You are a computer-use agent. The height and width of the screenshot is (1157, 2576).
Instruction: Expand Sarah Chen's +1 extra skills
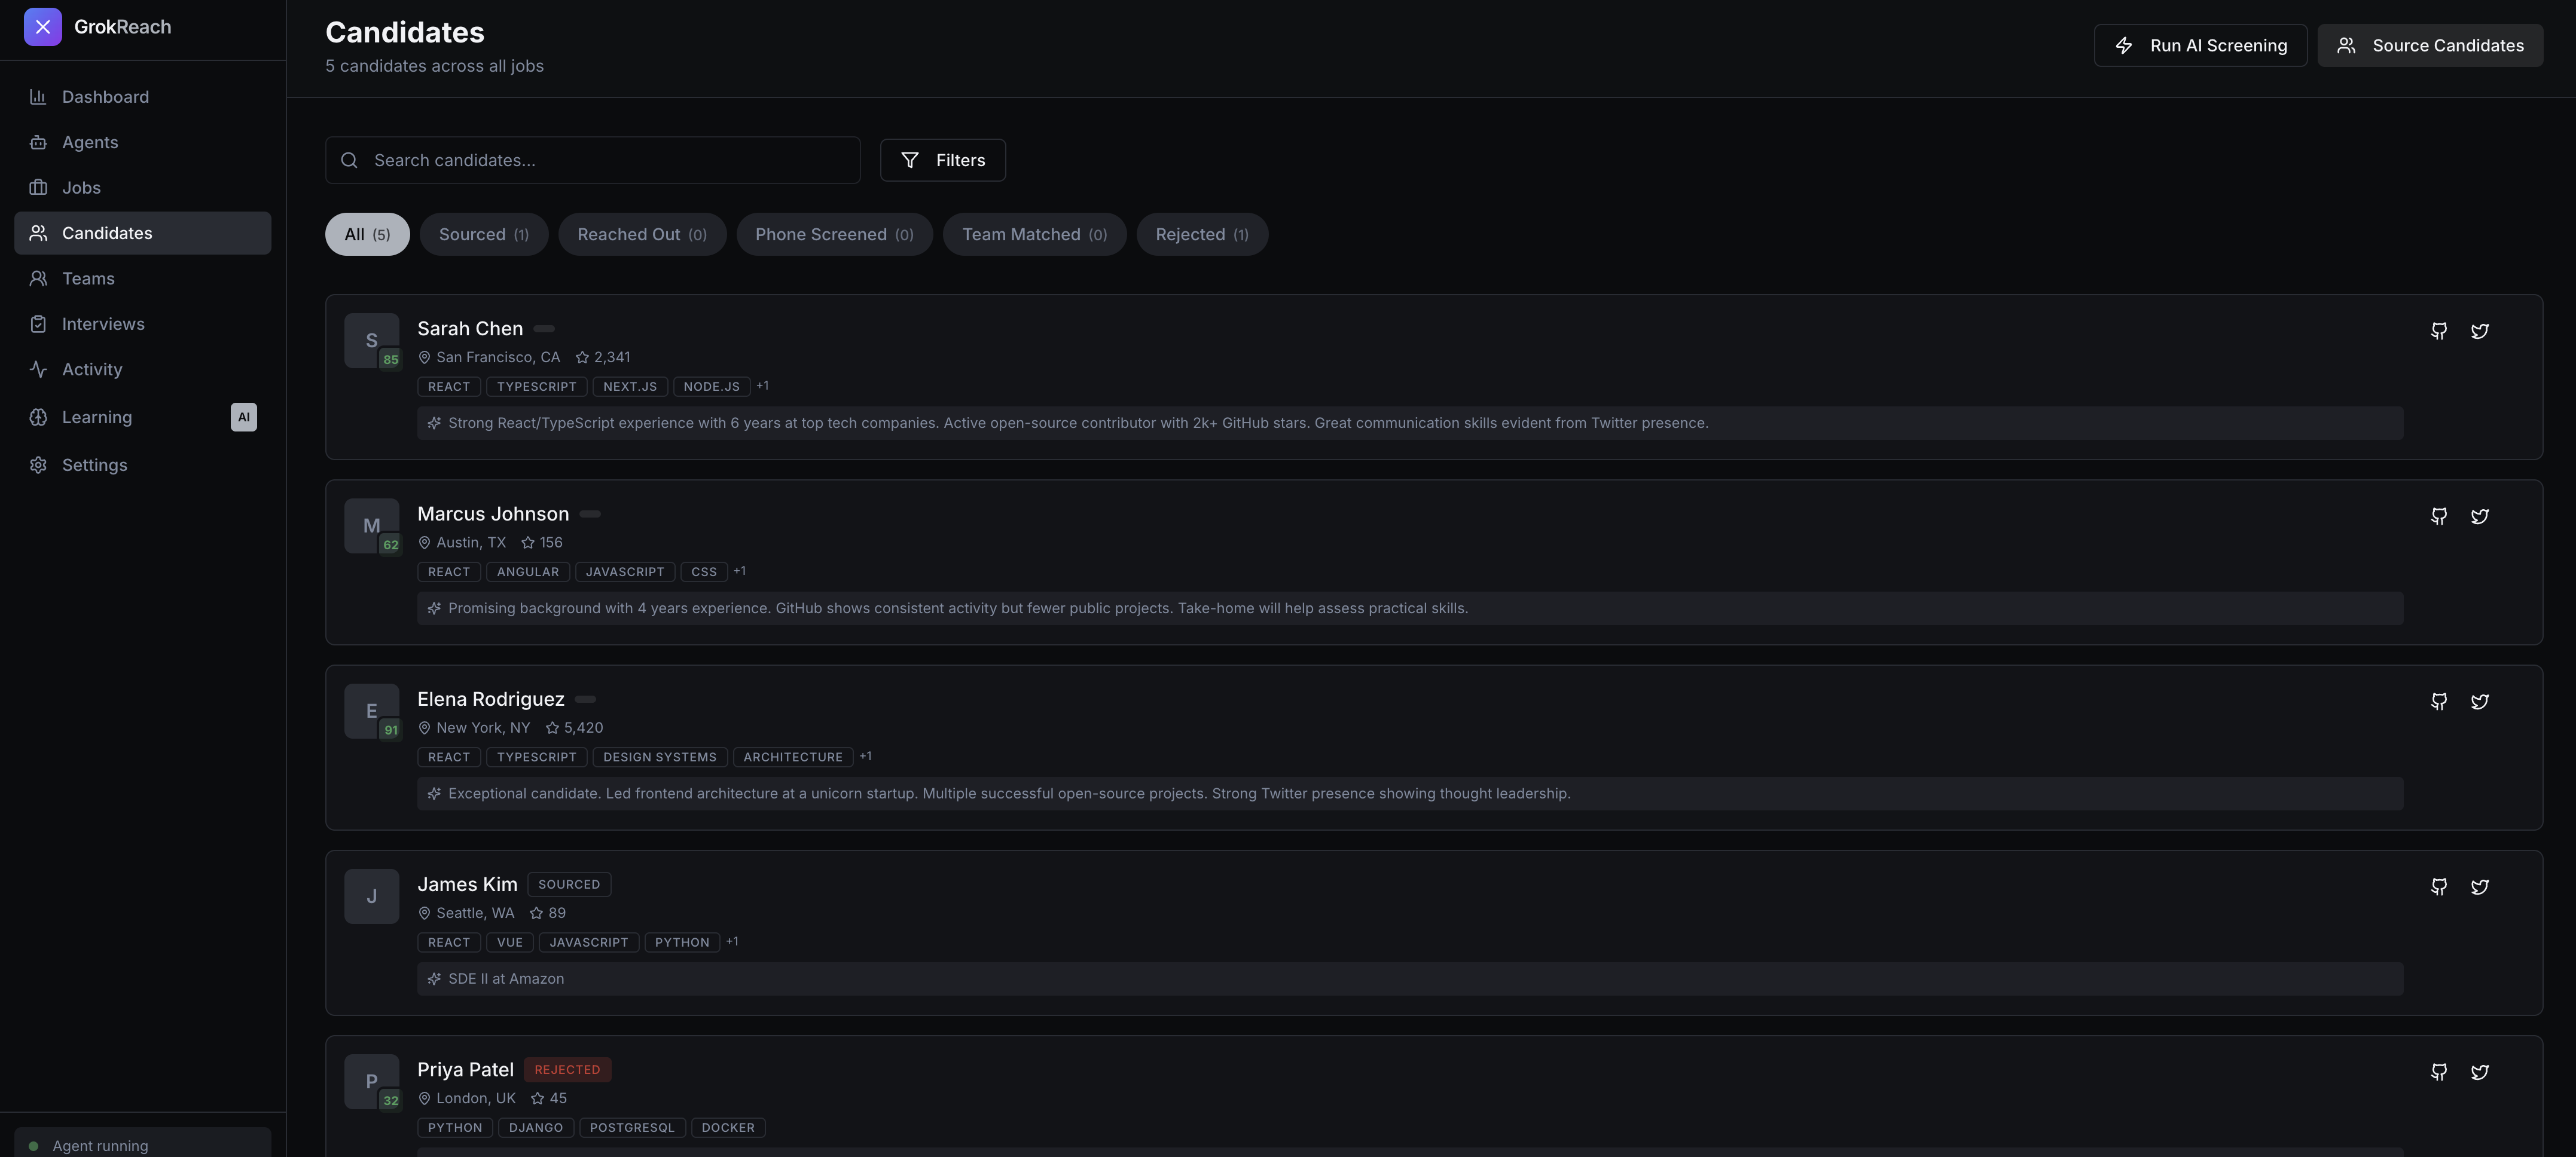[x=762, y=385]
